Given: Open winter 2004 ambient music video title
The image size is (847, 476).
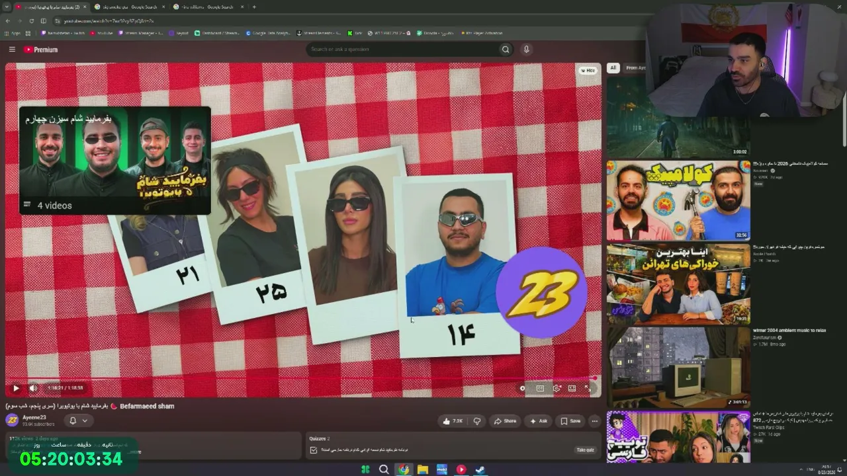Looking at the screenshot, I should [x=789, y=330].
